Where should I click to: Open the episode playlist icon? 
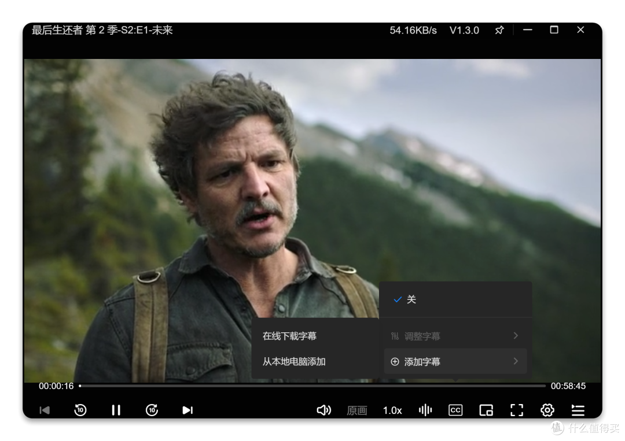[578, 410]
